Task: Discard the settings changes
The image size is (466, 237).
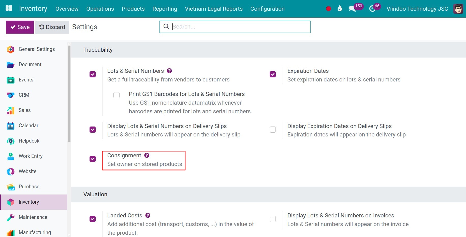Action: click(52, 27)
